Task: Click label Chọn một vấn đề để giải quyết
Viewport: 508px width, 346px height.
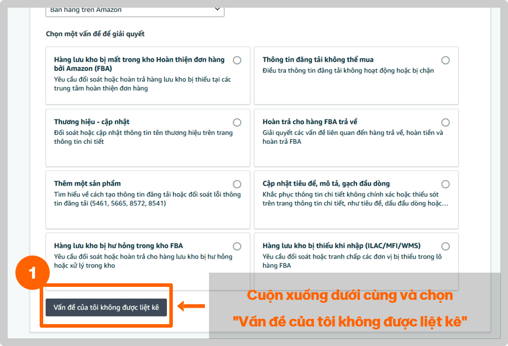Action: pos(95,34)
